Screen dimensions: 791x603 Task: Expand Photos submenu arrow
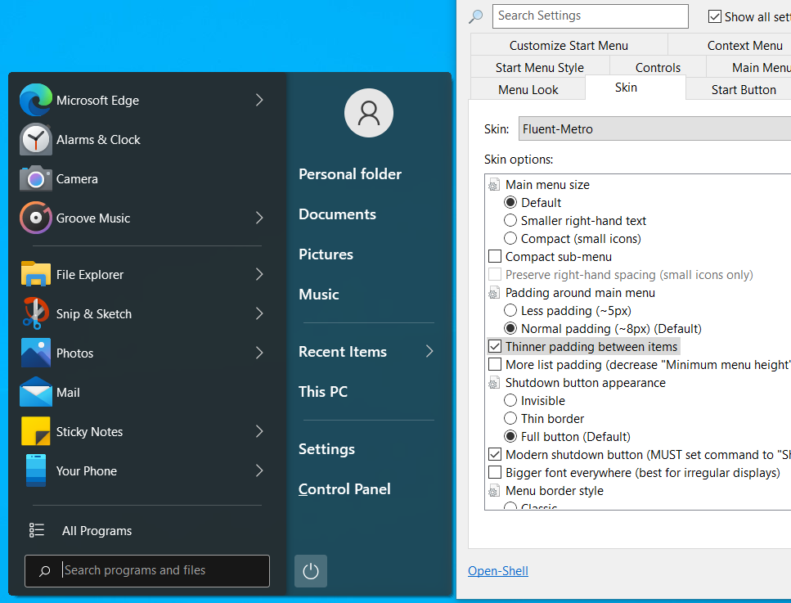(x=259, y=353)
